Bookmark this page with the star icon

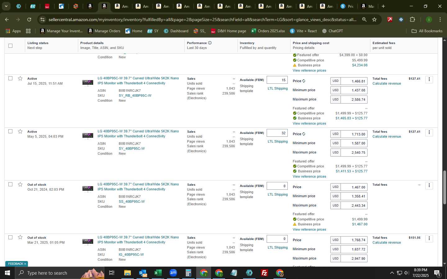coord(374,20)
